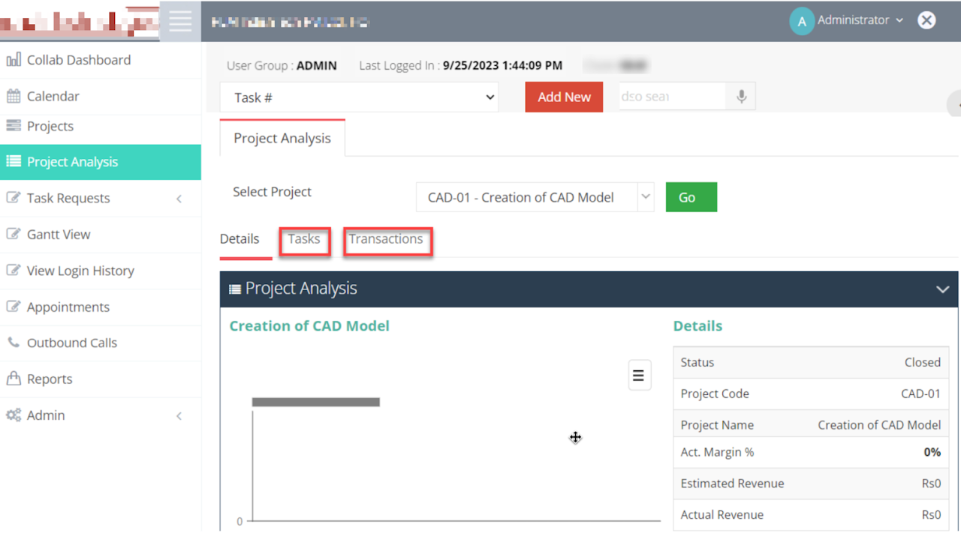961x536 pixels.
Task: Click the Reports bag icon
Action: click(14, 379)
